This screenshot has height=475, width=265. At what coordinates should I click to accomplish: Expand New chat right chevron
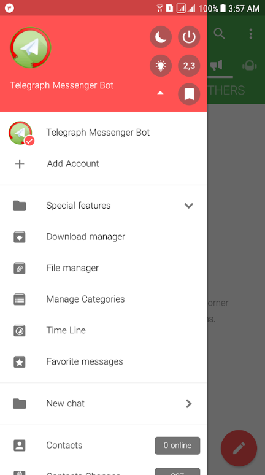point(189,404)
